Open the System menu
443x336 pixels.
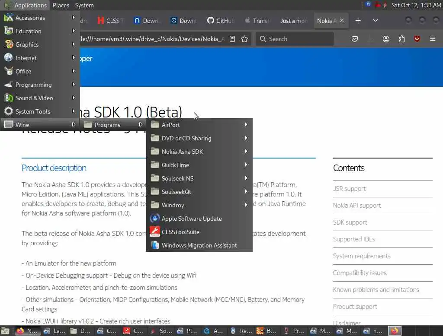click(x=84, y=5)
